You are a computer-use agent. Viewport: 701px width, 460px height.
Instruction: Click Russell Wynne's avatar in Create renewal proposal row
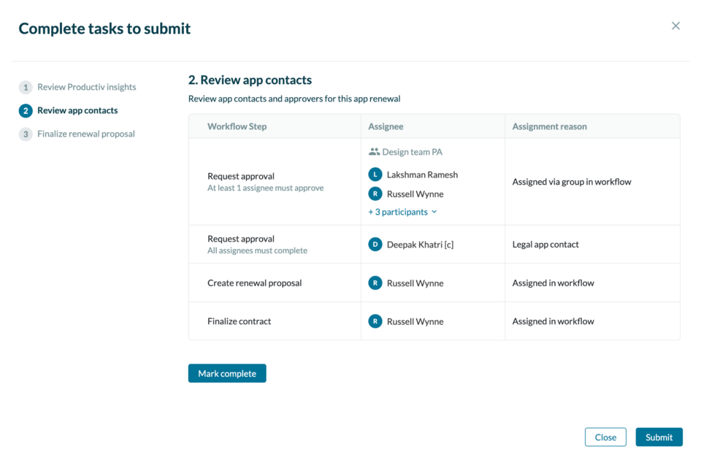375,283
